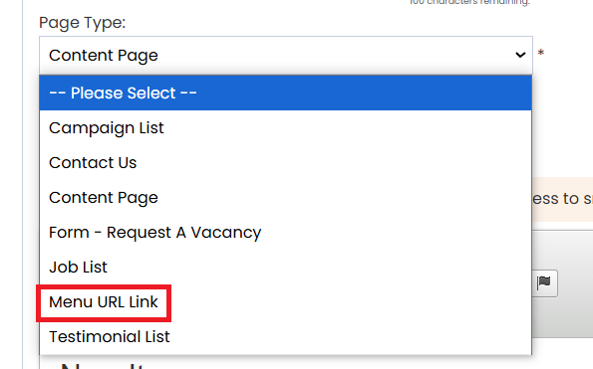This screenshot has width=593, height=369.
Task: Click the blue highlighted row's empty right side
Action: pyautogui.click(x=364, y=92)
